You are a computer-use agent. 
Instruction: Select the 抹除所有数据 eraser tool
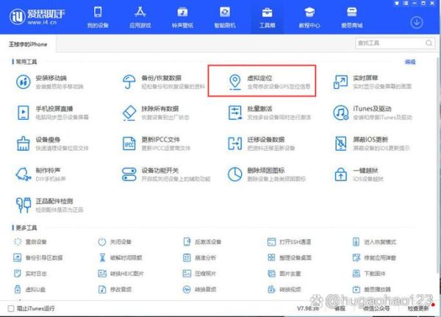(156, 113)
